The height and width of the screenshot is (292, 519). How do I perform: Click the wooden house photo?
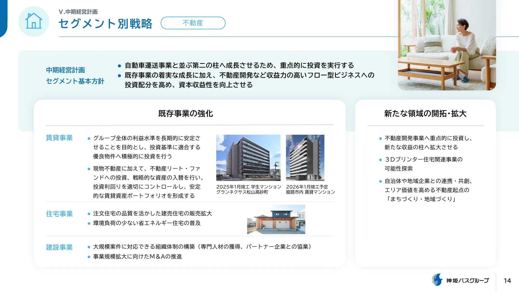coord(276,219)
